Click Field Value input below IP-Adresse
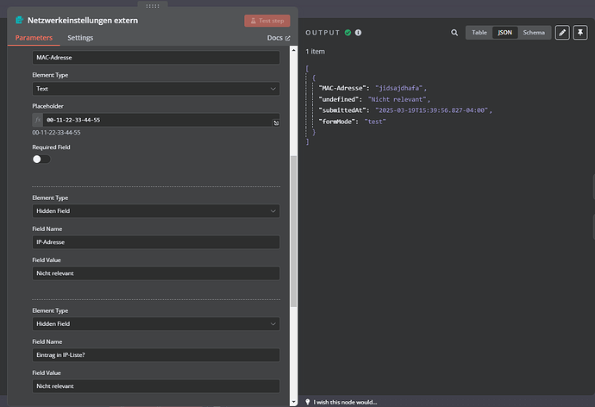Image resolution: width=595 pixels, height=407 pixels. (156, 273)
